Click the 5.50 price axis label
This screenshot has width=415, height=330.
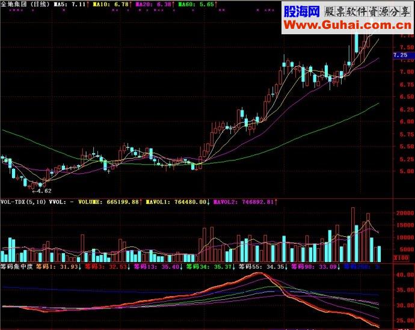pyautogui.click(x=407, y=146)
